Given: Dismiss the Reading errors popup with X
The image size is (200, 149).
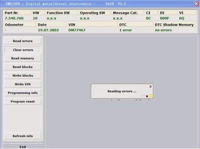Looking at the screenshot, I should coord(151,86).
